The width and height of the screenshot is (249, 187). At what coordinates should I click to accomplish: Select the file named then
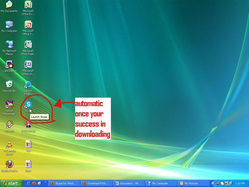pyautogui.click(x=28, y=166)
